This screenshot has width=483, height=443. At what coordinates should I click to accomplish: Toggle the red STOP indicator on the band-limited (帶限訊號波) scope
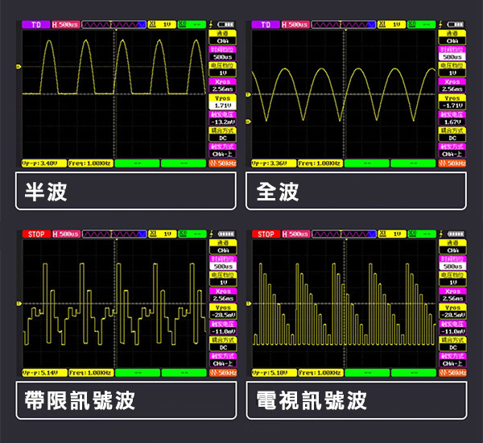tap(36, 234)
